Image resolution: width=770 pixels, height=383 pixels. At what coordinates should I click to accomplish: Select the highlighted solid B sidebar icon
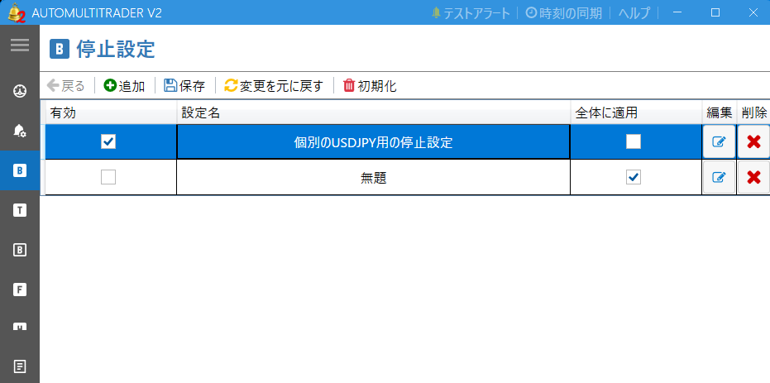[x=20, y=170]
